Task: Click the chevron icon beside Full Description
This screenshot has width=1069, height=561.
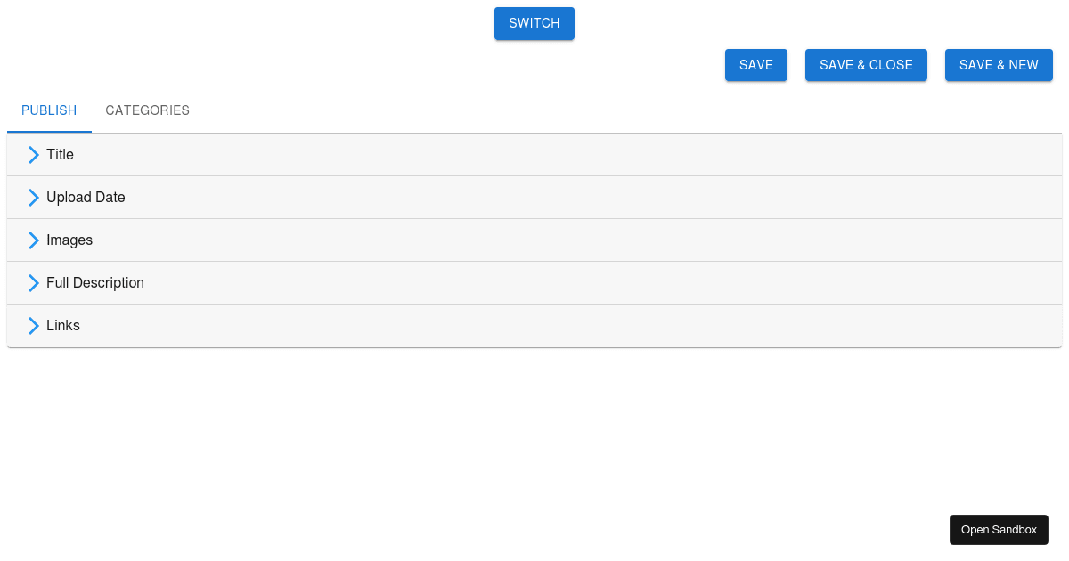Action: (x=34, y=282)
